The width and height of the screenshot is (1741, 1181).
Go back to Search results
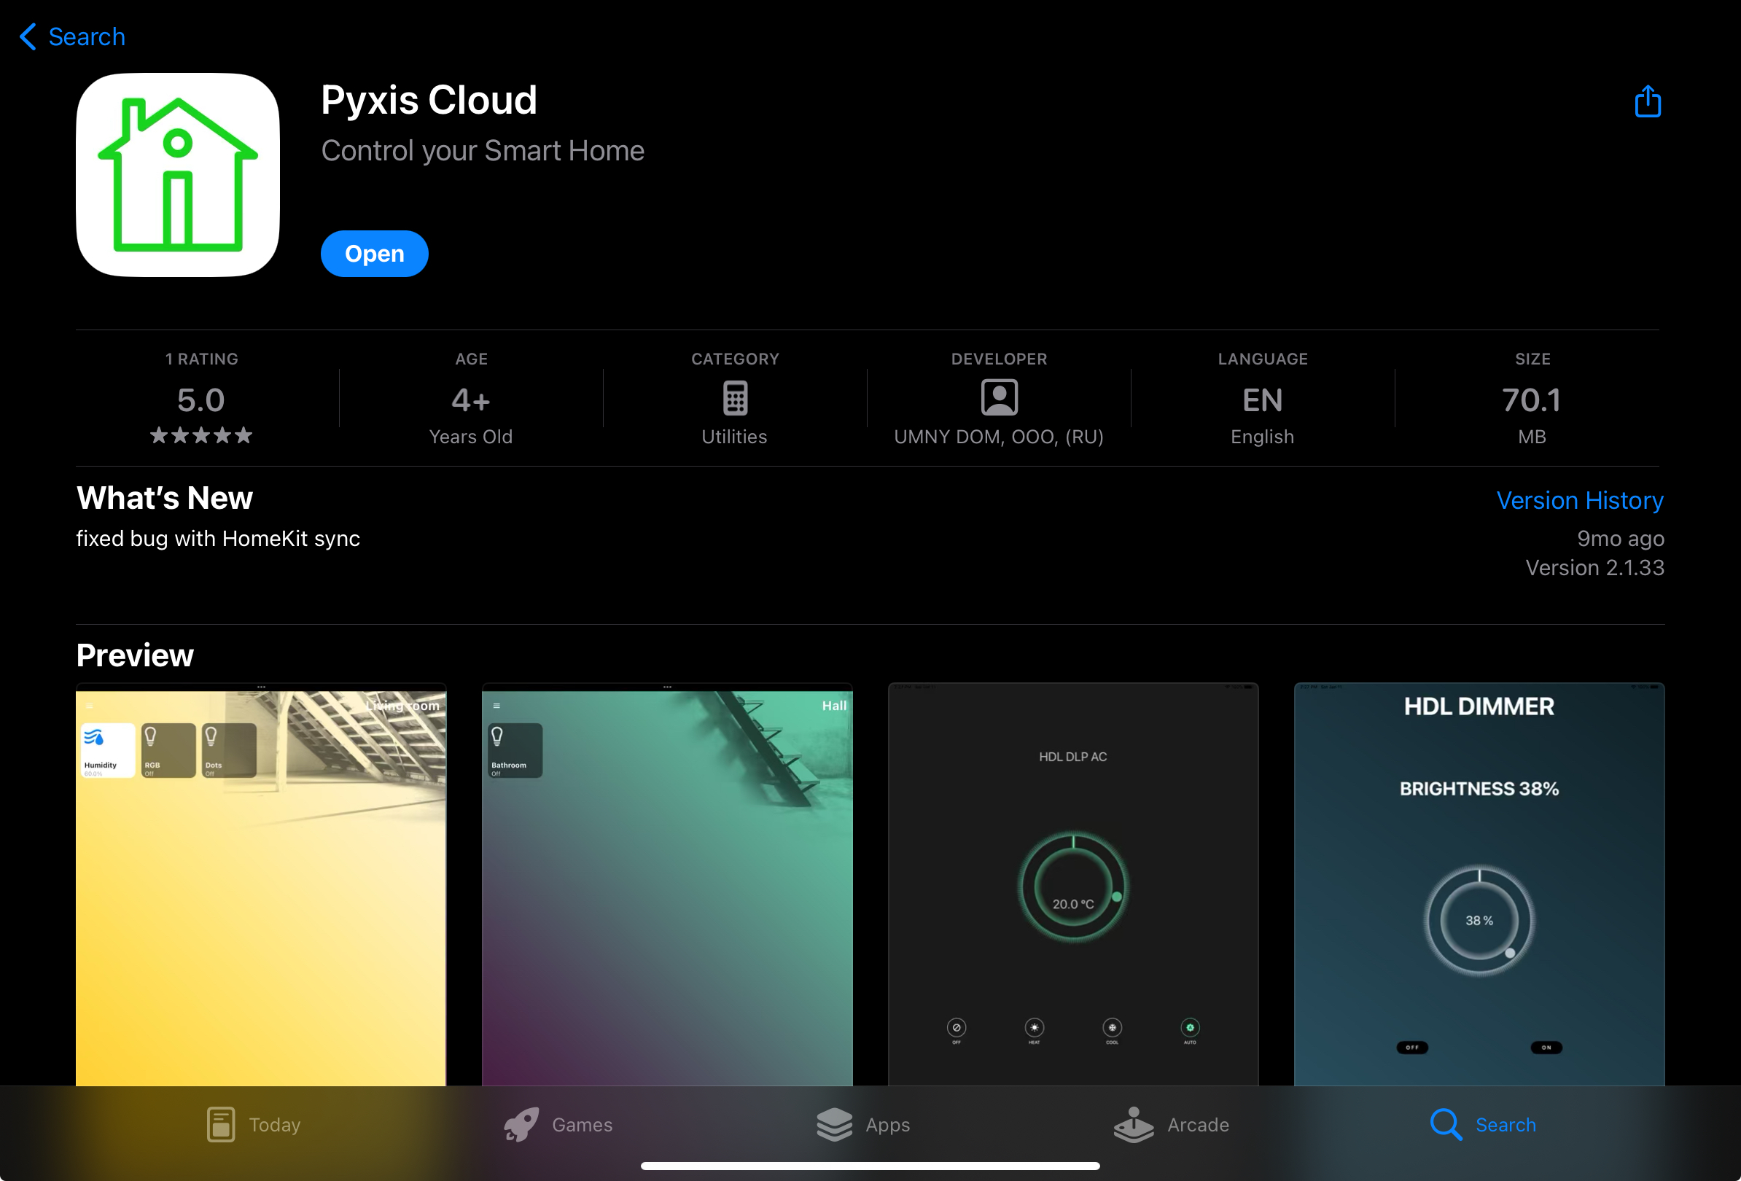pos(86,36)
